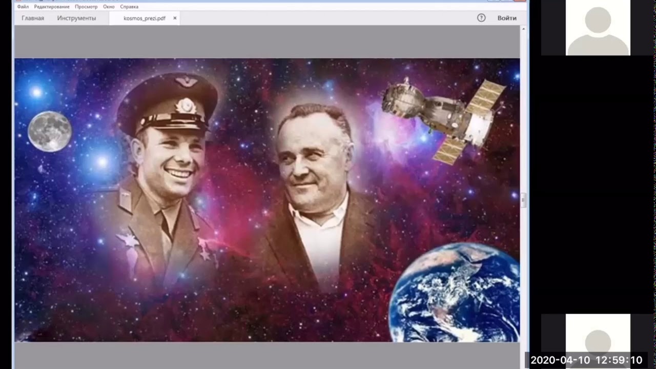The image size is (656, 369).
Task: Open the Окно menu
Action: pyautogui.click(x=109, y=7)
